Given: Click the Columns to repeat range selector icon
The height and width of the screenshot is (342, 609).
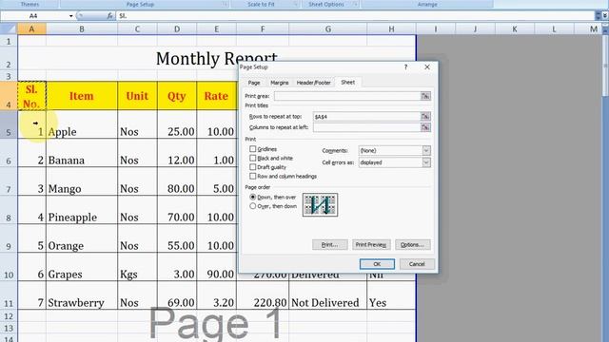Looking at the screenshot, I should [425, 127].
